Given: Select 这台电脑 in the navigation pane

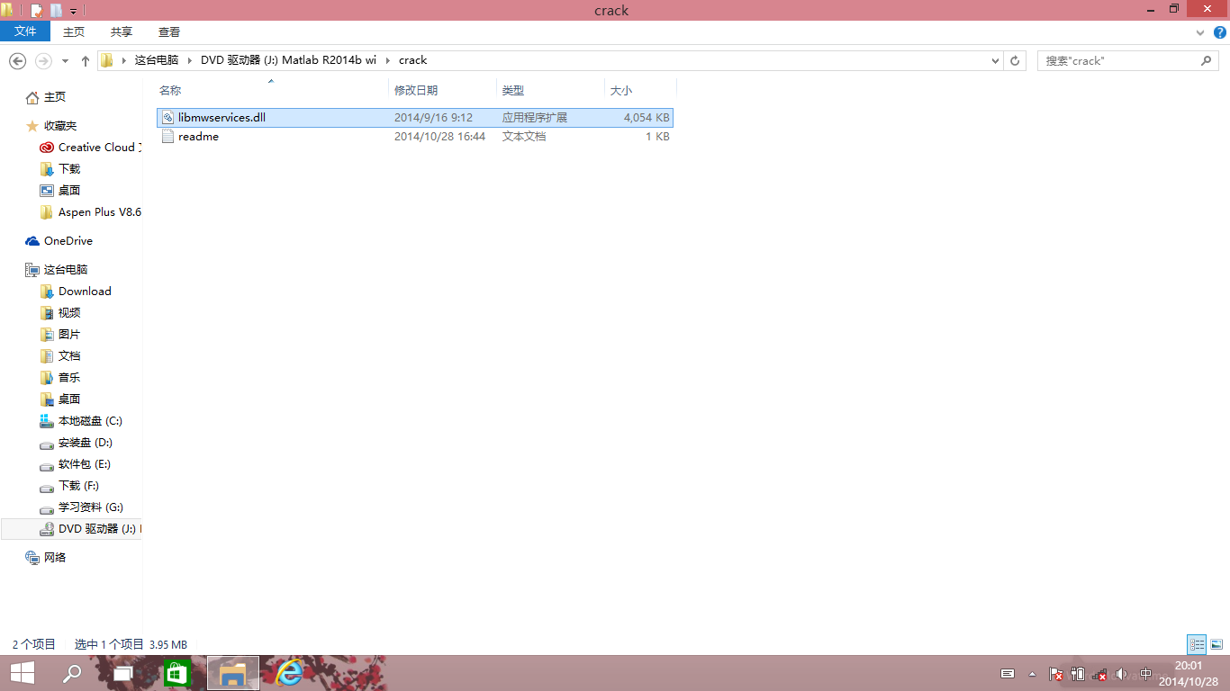Looking at the screenshot, I should 66,270.
